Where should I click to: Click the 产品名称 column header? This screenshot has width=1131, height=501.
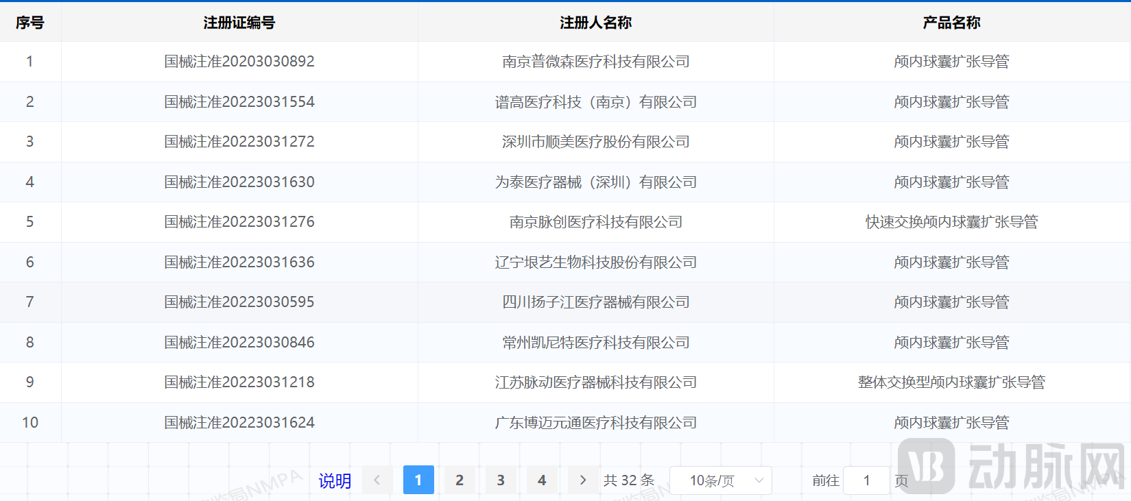(x=951, y=23)
